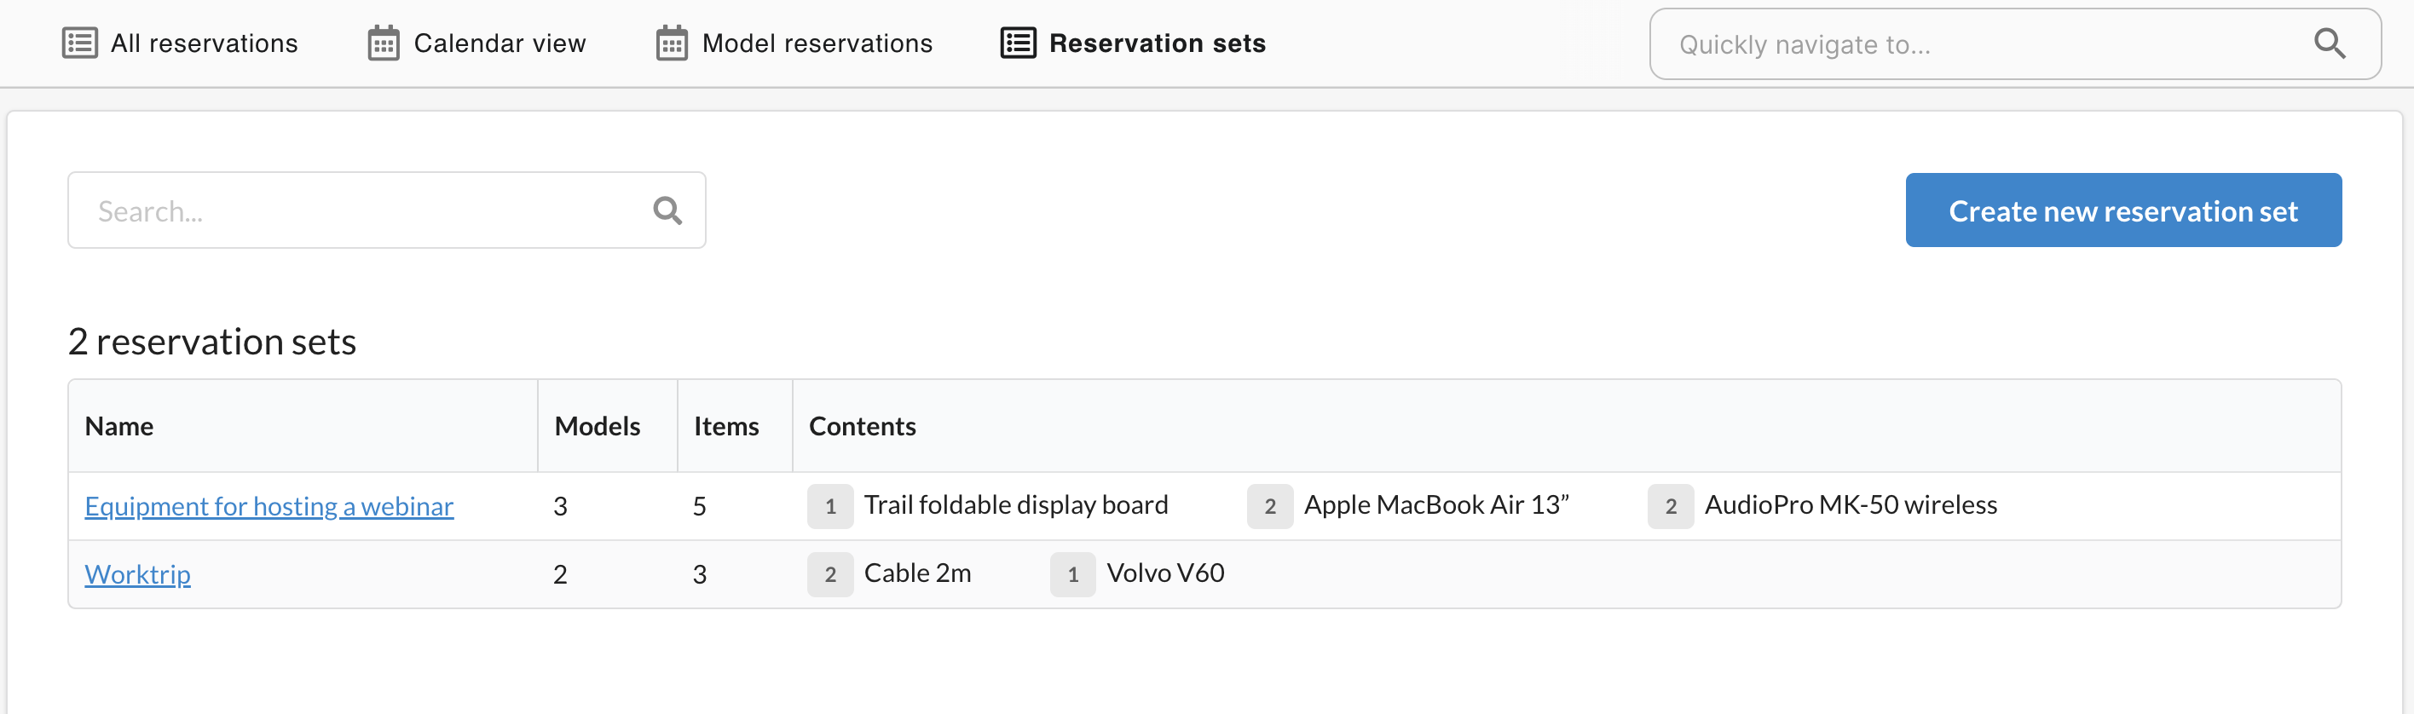The height and width of the screenshot is (714, 2414).
Task: Click the All reservations list icon
Action: point(79,43)
